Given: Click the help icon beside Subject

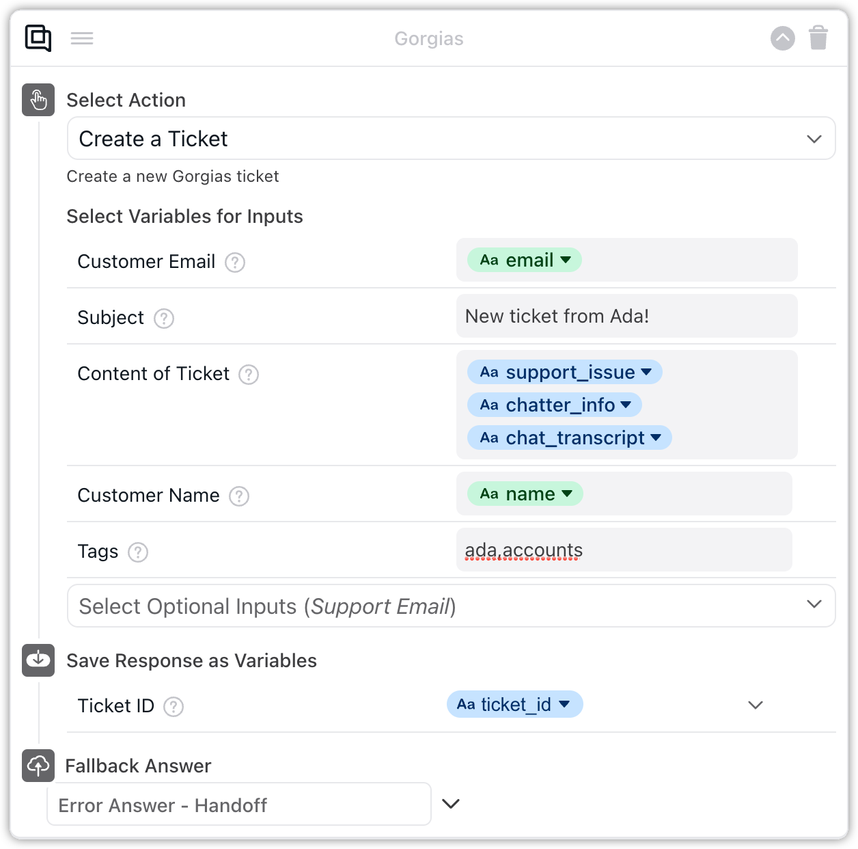Looking at the screenshot, I should 164,319.
